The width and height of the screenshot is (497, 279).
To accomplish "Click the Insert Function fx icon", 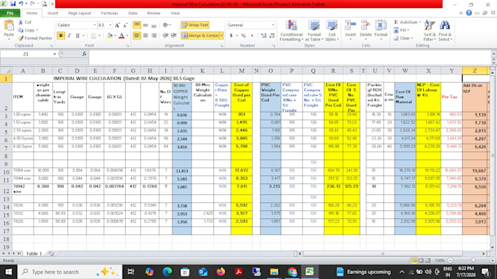I will [x=84, y=54].
